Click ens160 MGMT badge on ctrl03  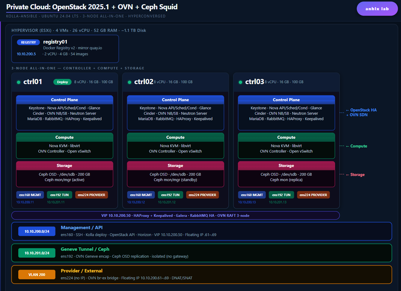252,195
